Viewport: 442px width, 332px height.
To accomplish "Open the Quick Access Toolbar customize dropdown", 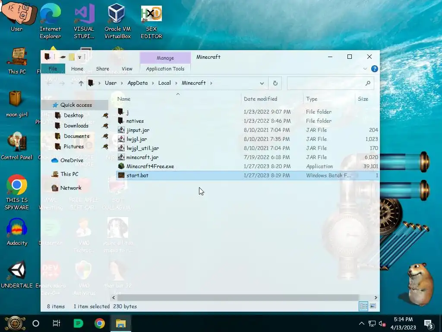I will click(x=79, y=57).
